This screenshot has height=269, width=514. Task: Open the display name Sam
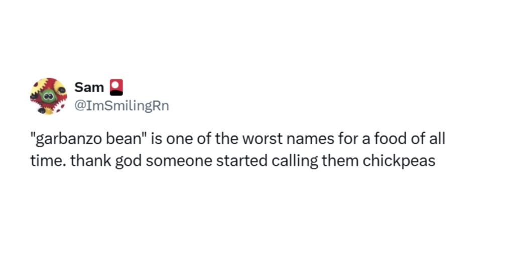pos(89,88)
